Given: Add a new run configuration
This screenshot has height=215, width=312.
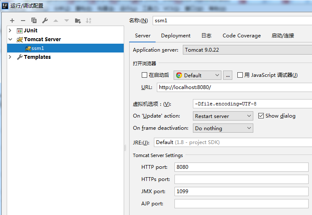Looking at the screenshot, I should point(12,21).
